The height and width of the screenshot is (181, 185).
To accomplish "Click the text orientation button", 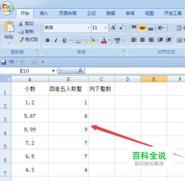I will [160, 28].
